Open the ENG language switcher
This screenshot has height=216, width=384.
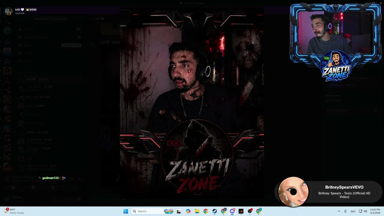pos(353,211)
